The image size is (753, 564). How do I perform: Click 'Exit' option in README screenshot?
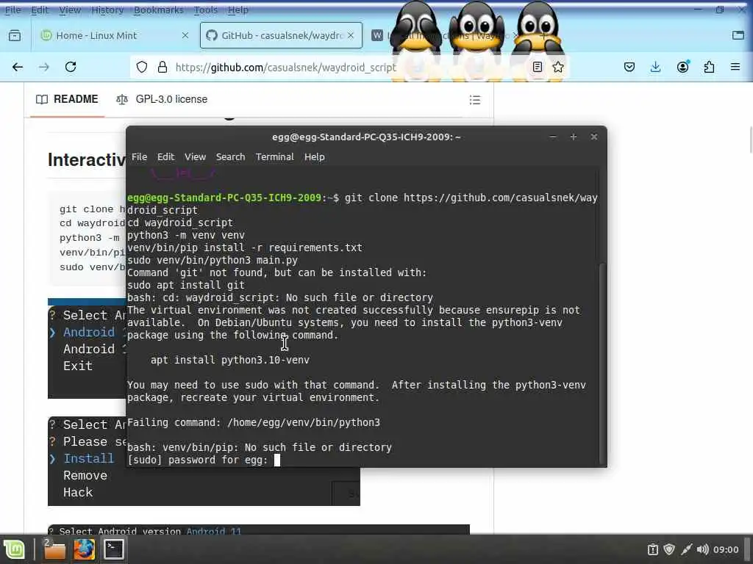[x=78, y=366]
